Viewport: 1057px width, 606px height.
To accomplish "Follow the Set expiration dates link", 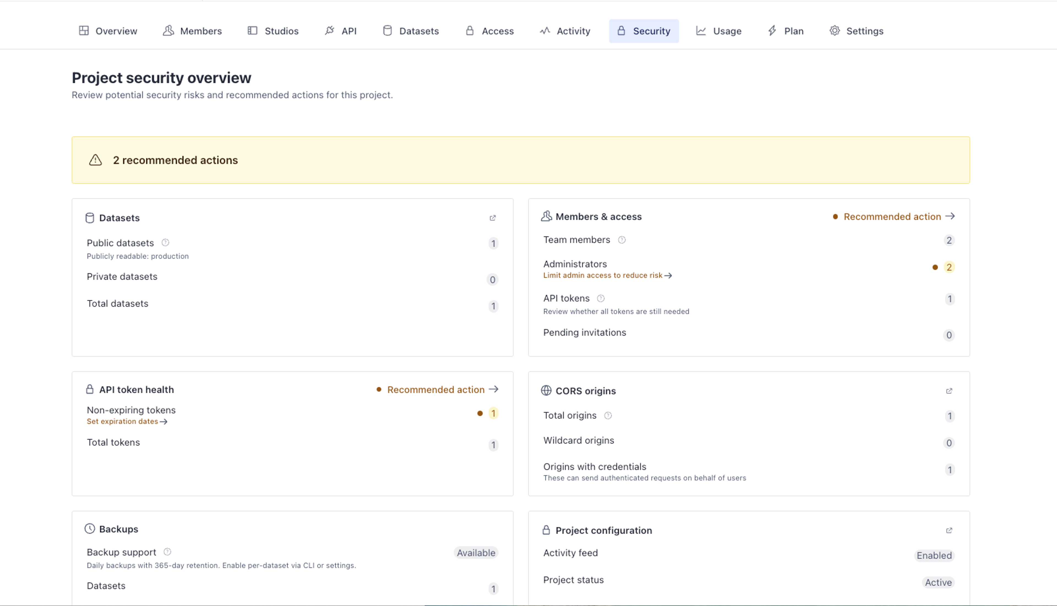I will 127,422.
